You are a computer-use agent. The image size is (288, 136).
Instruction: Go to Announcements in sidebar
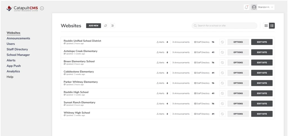18,38
